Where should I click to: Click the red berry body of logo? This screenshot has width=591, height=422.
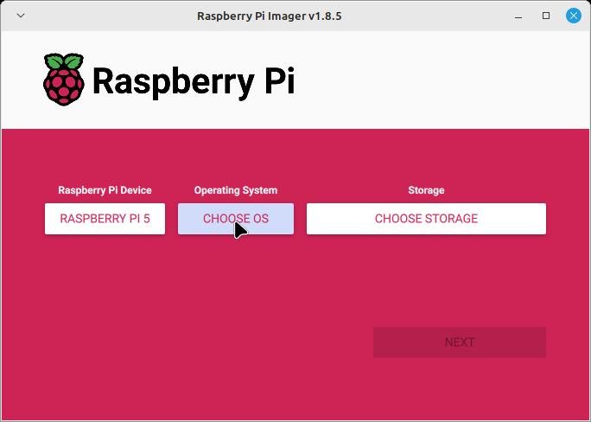[x=63, y=86]
